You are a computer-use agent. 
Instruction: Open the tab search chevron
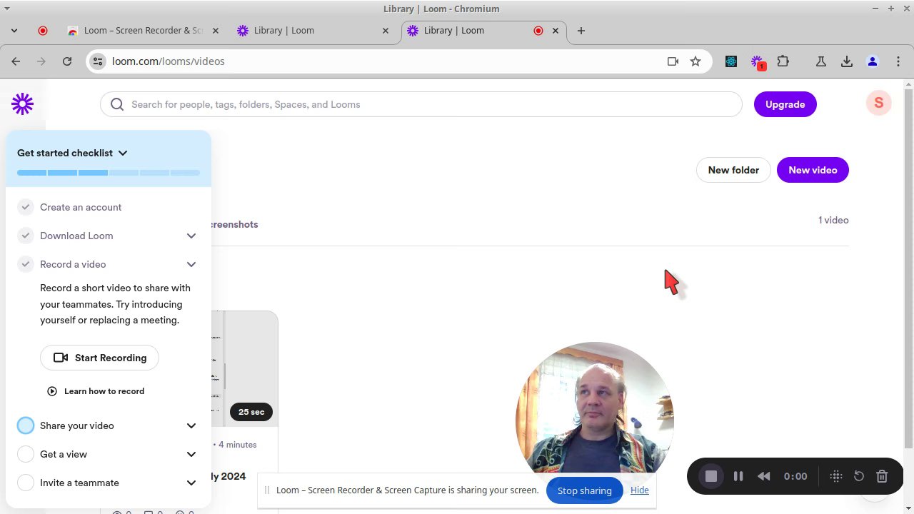[14, 31]
